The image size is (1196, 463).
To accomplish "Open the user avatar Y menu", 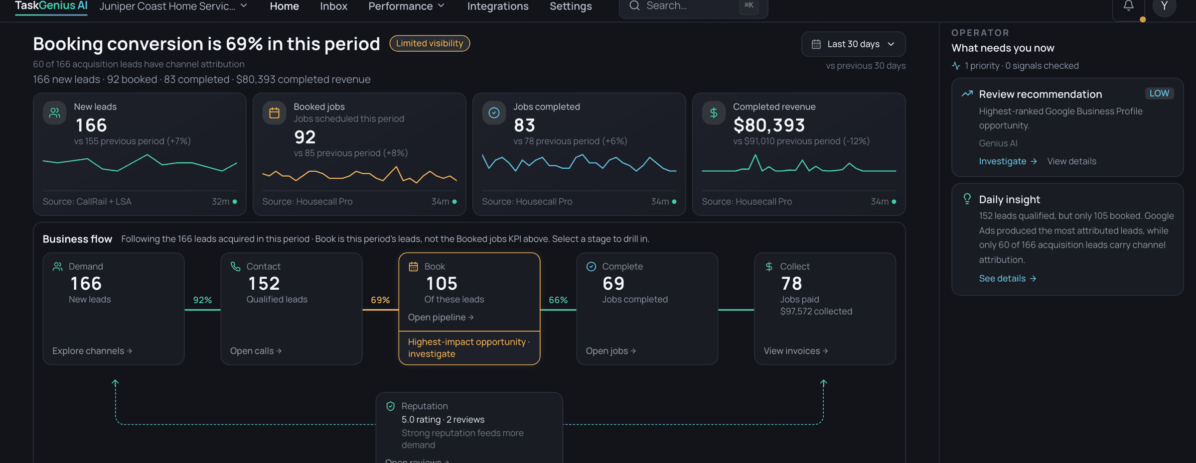I will pos(1165,6).
